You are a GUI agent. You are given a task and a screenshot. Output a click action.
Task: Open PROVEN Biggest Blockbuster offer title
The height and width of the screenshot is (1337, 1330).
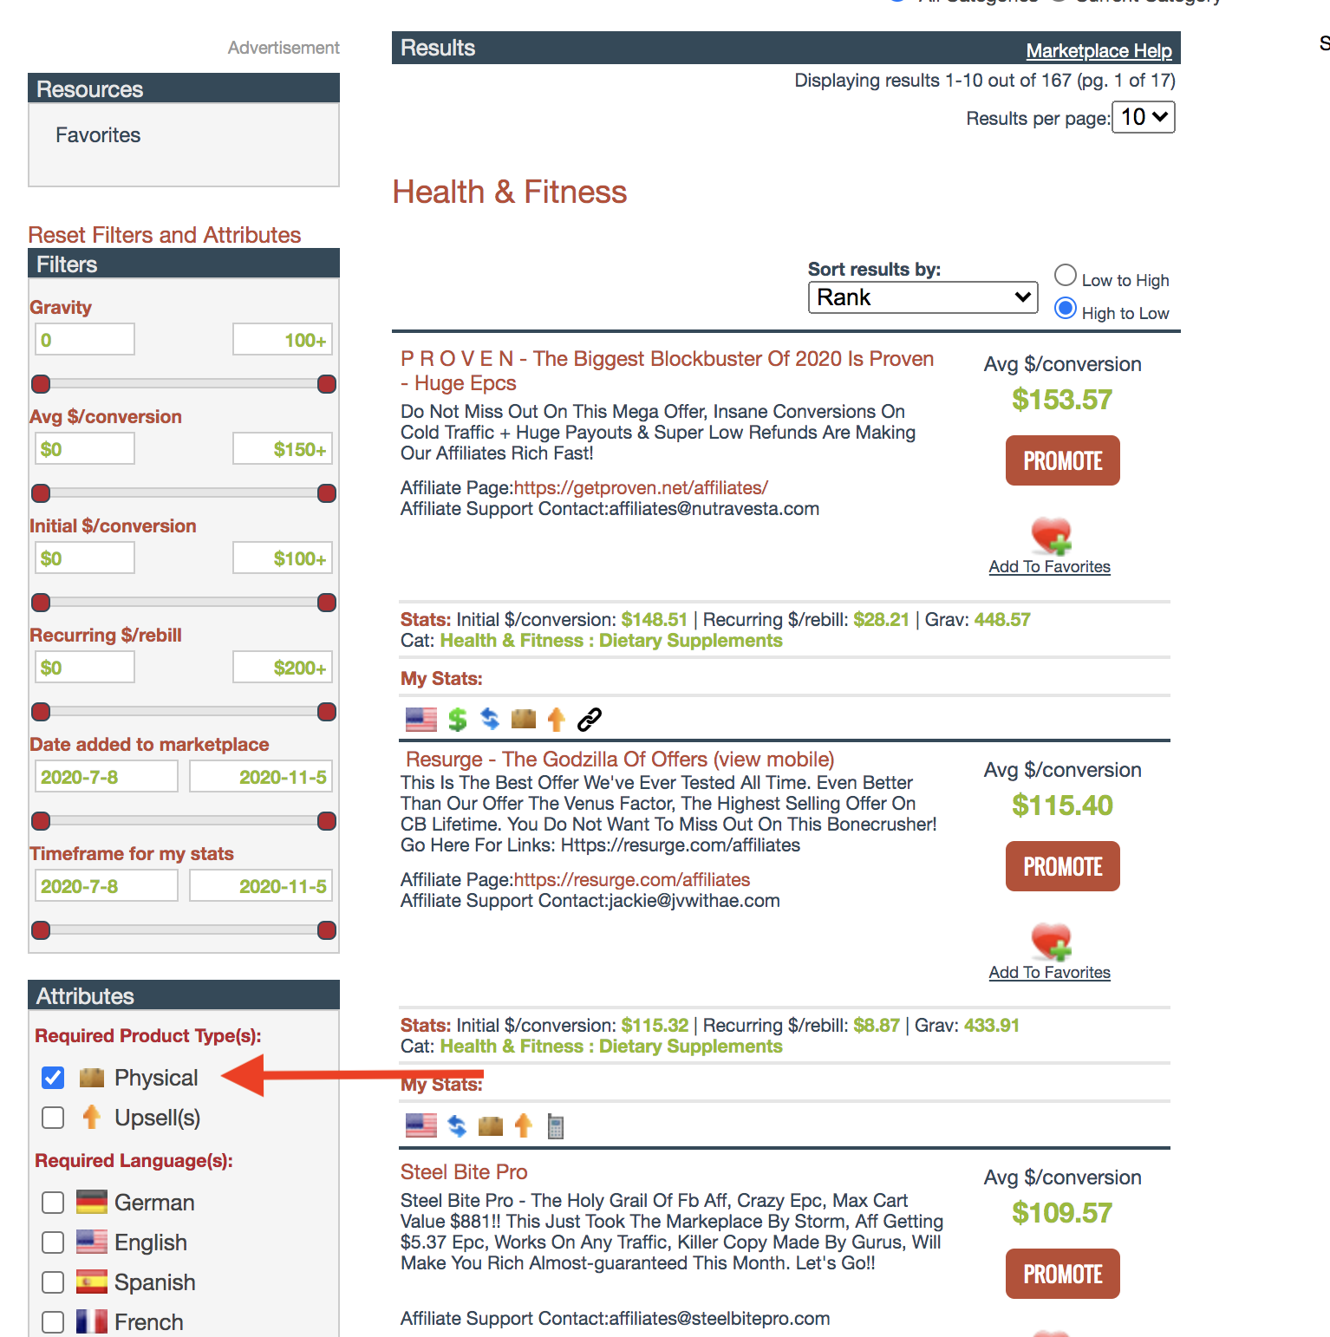pyautogui.click(x=667, y=371)
